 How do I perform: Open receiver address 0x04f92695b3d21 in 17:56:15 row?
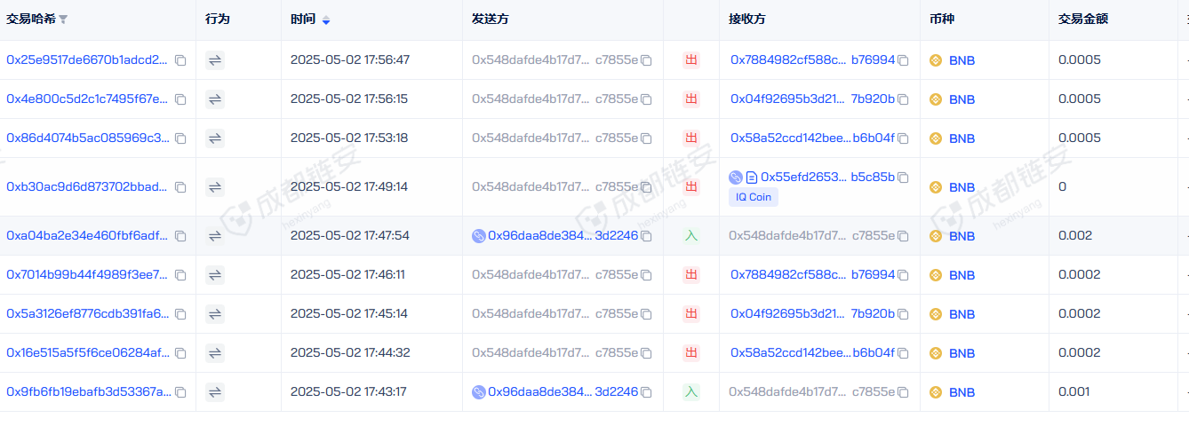pos(813,99)
